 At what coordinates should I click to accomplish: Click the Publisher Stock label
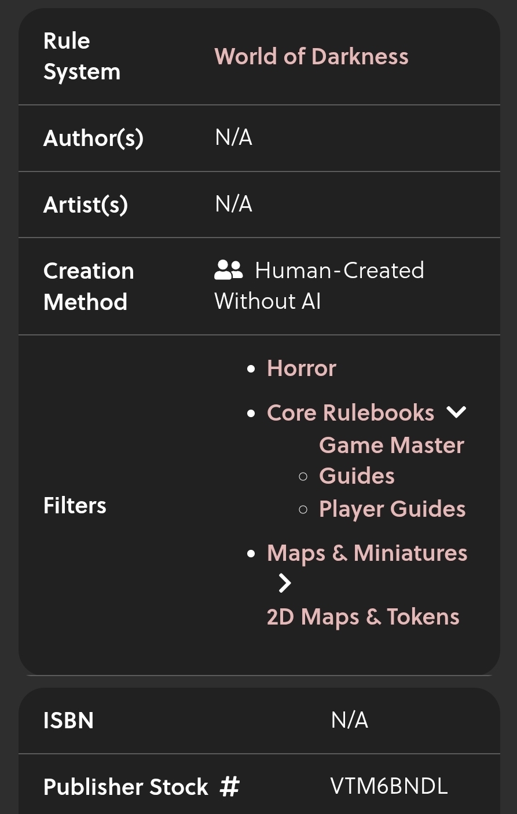(126, 787)
